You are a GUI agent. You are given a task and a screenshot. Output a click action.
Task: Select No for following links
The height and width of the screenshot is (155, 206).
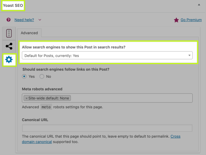pos(42,76)
